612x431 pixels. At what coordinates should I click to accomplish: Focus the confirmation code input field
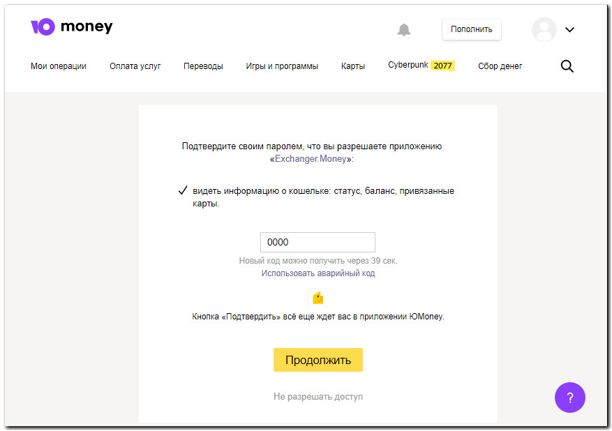[x=318, y=242]
